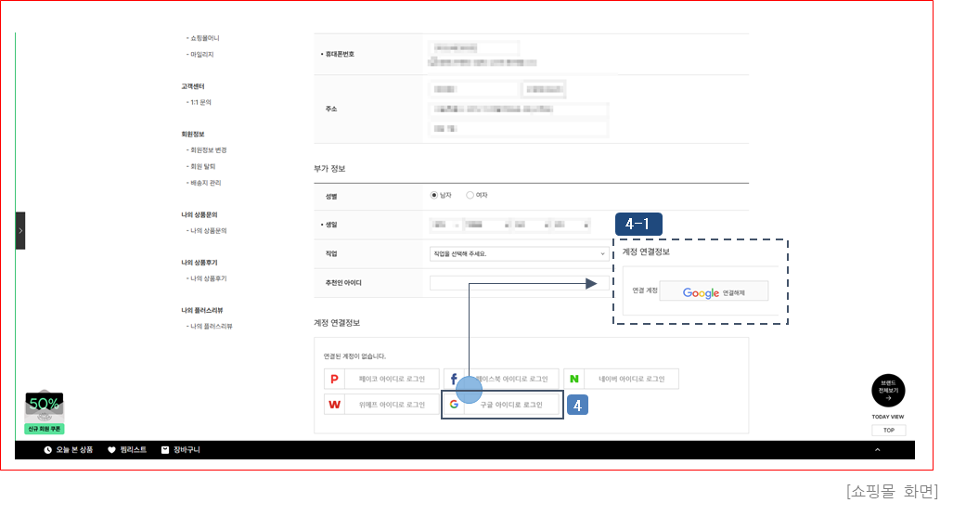Image resolution: width=953 pixels, height=516 pixels.
Task: Expand the dark side tab with right arrow
Action: (x=20, y=231)
